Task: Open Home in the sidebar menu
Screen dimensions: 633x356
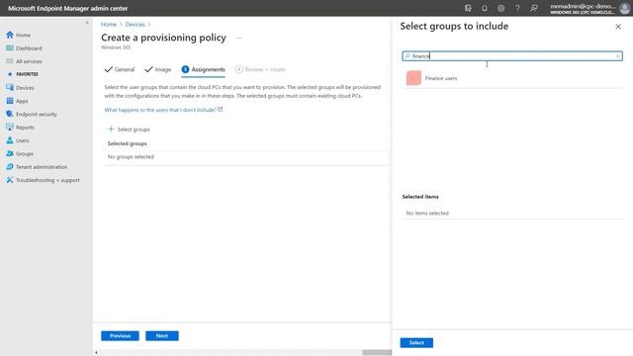Action: click(x=23, y=36)
